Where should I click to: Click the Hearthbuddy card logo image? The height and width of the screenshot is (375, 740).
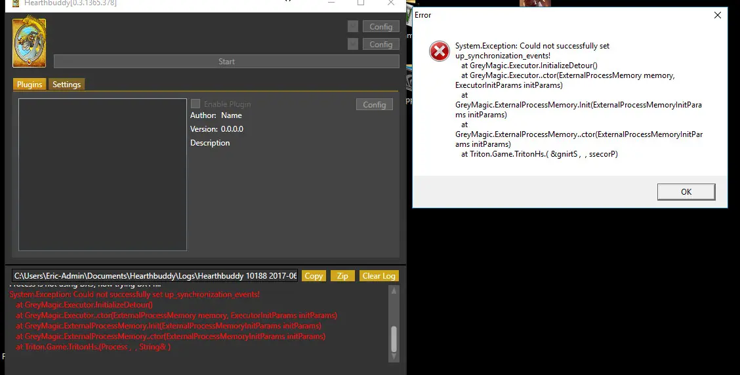click(x=30, y=43)
